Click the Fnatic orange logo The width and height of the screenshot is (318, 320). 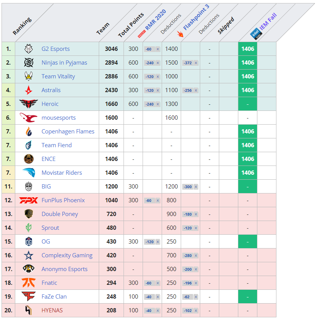[29, 283]
